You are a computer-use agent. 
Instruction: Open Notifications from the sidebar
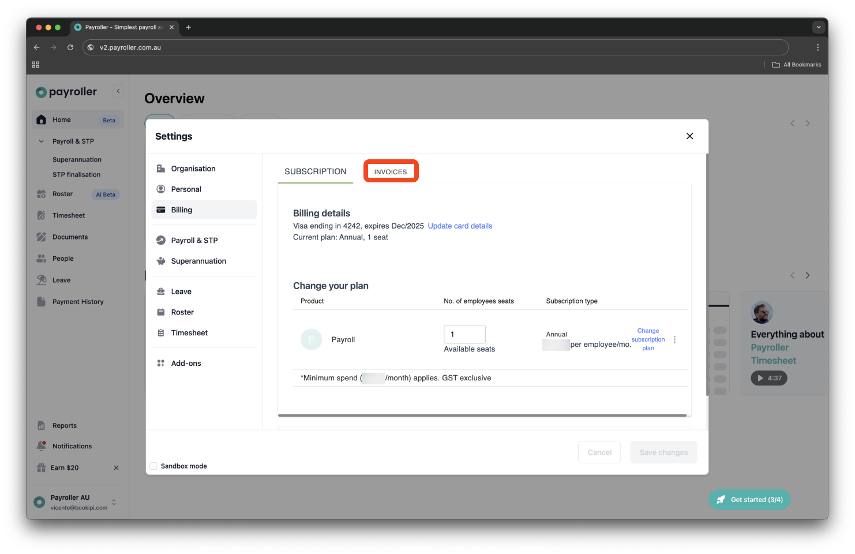[x=72, y=446]
